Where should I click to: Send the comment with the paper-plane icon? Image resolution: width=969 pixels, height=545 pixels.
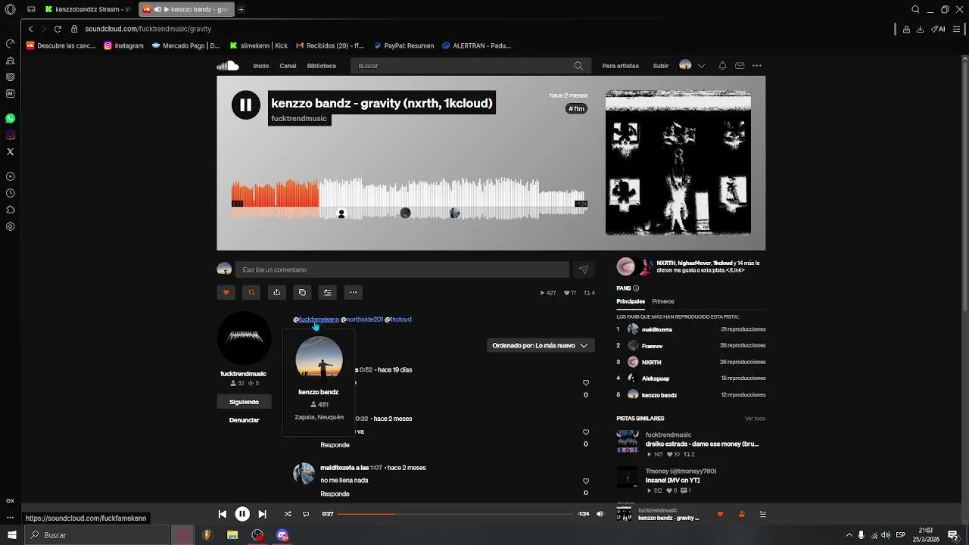coord(583,269)
